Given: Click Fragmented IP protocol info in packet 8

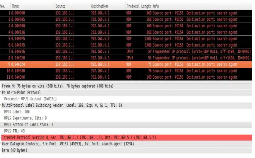Looking at the screenshot, I should tap(202, 58).
